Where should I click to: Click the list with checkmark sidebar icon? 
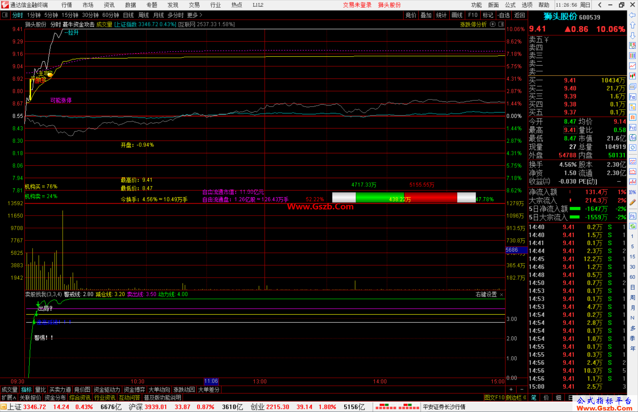[632, 45]
